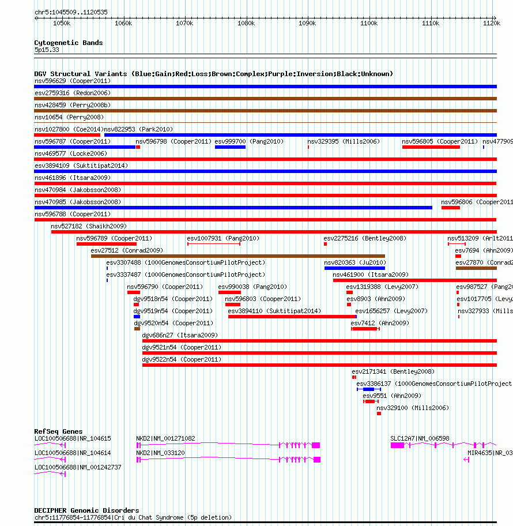513x526 pixels.
Task: Open the esv2275216 (Bentley2008) label
Action: pyautogui.click(x=365, y=238)
